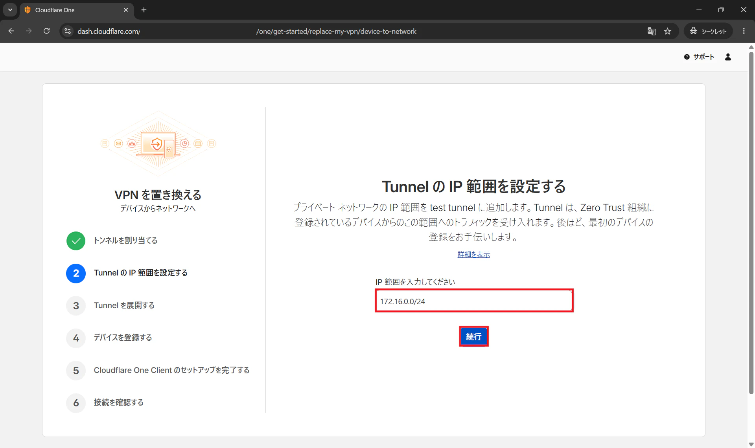Select step Tunnel の IP 範囲を設定する in sidebar
Image resolution: width=755 pixels, height=448 pixels.
pos(140,273)
